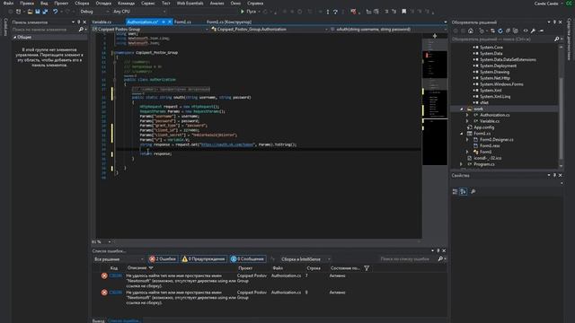Click the Save file toolbar icon

[38, 12]
